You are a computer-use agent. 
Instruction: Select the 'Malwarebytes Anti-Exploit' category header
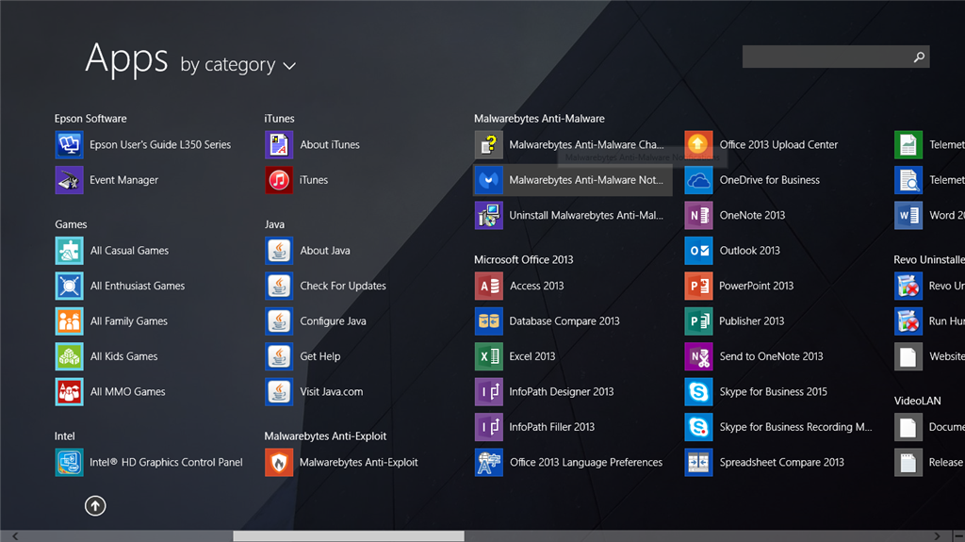(x=325, y=435)
